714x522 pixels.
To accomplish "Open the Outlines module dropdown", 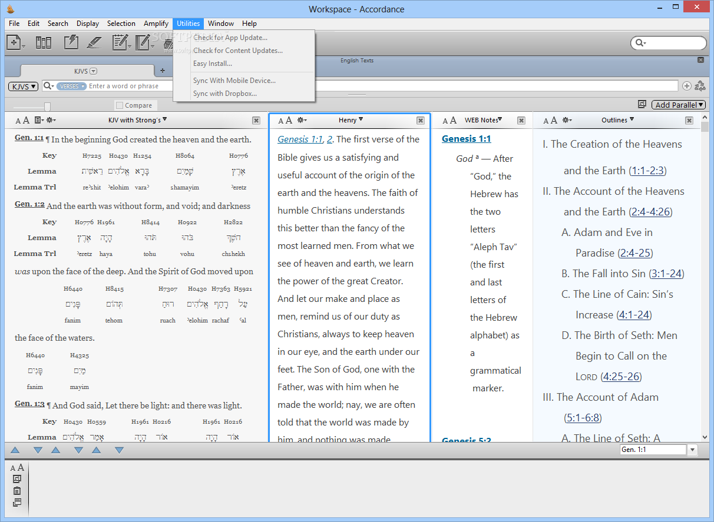I will [x=617, y=119].
